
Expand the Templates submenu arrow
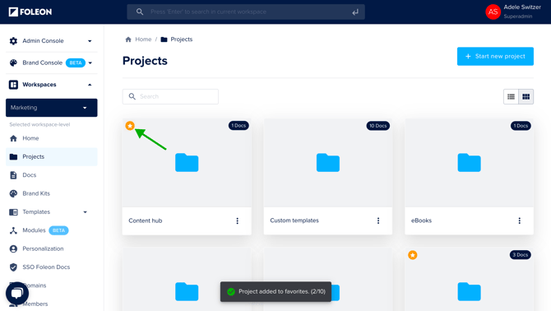tap(85, 212)
